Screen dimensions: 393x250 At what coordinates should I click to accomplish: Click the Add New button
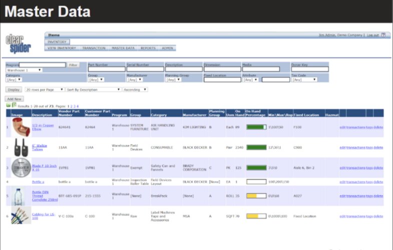coord(14,99)
